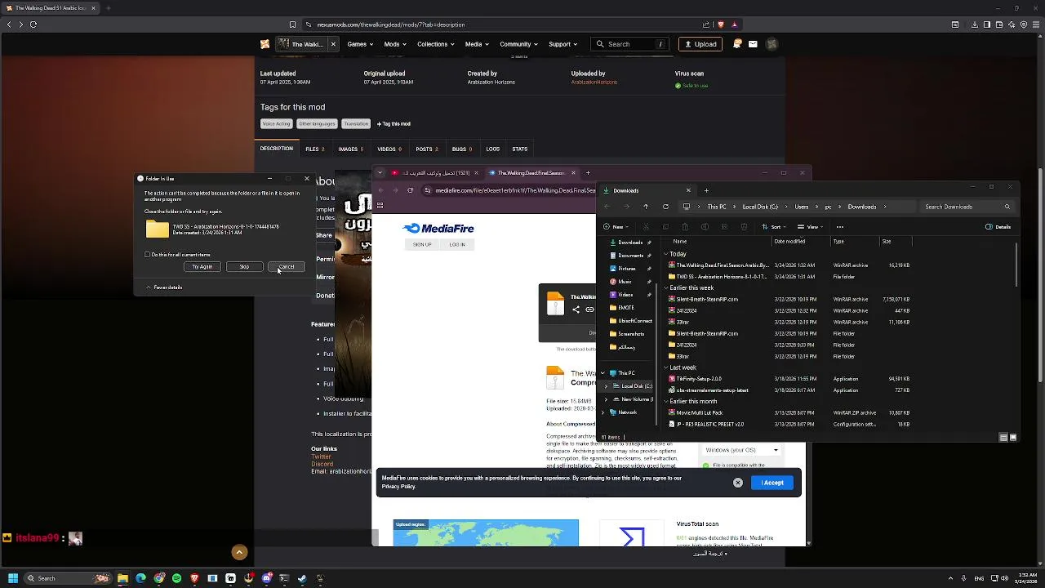Click the File Explorer Up arrow button
This screenshot has width=1045, height=588.
(x=646, y=207)
